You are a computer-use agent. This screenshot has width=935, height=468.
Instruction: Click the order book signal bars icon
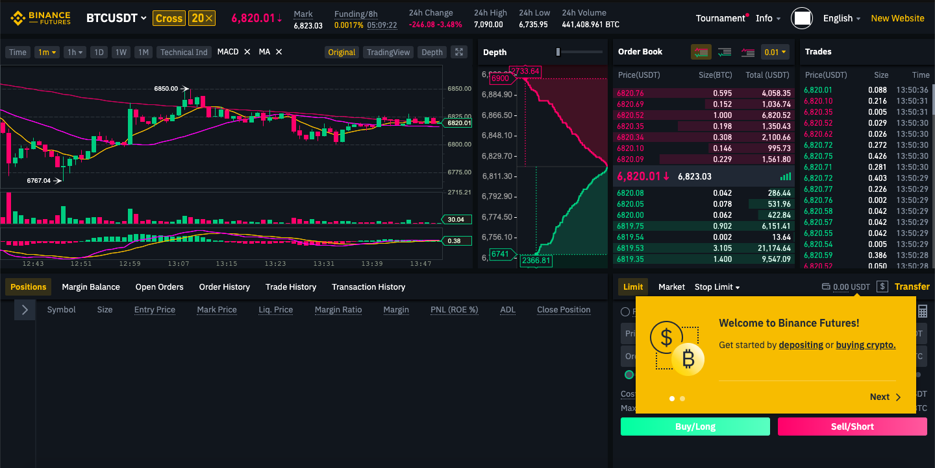[786, 176]
